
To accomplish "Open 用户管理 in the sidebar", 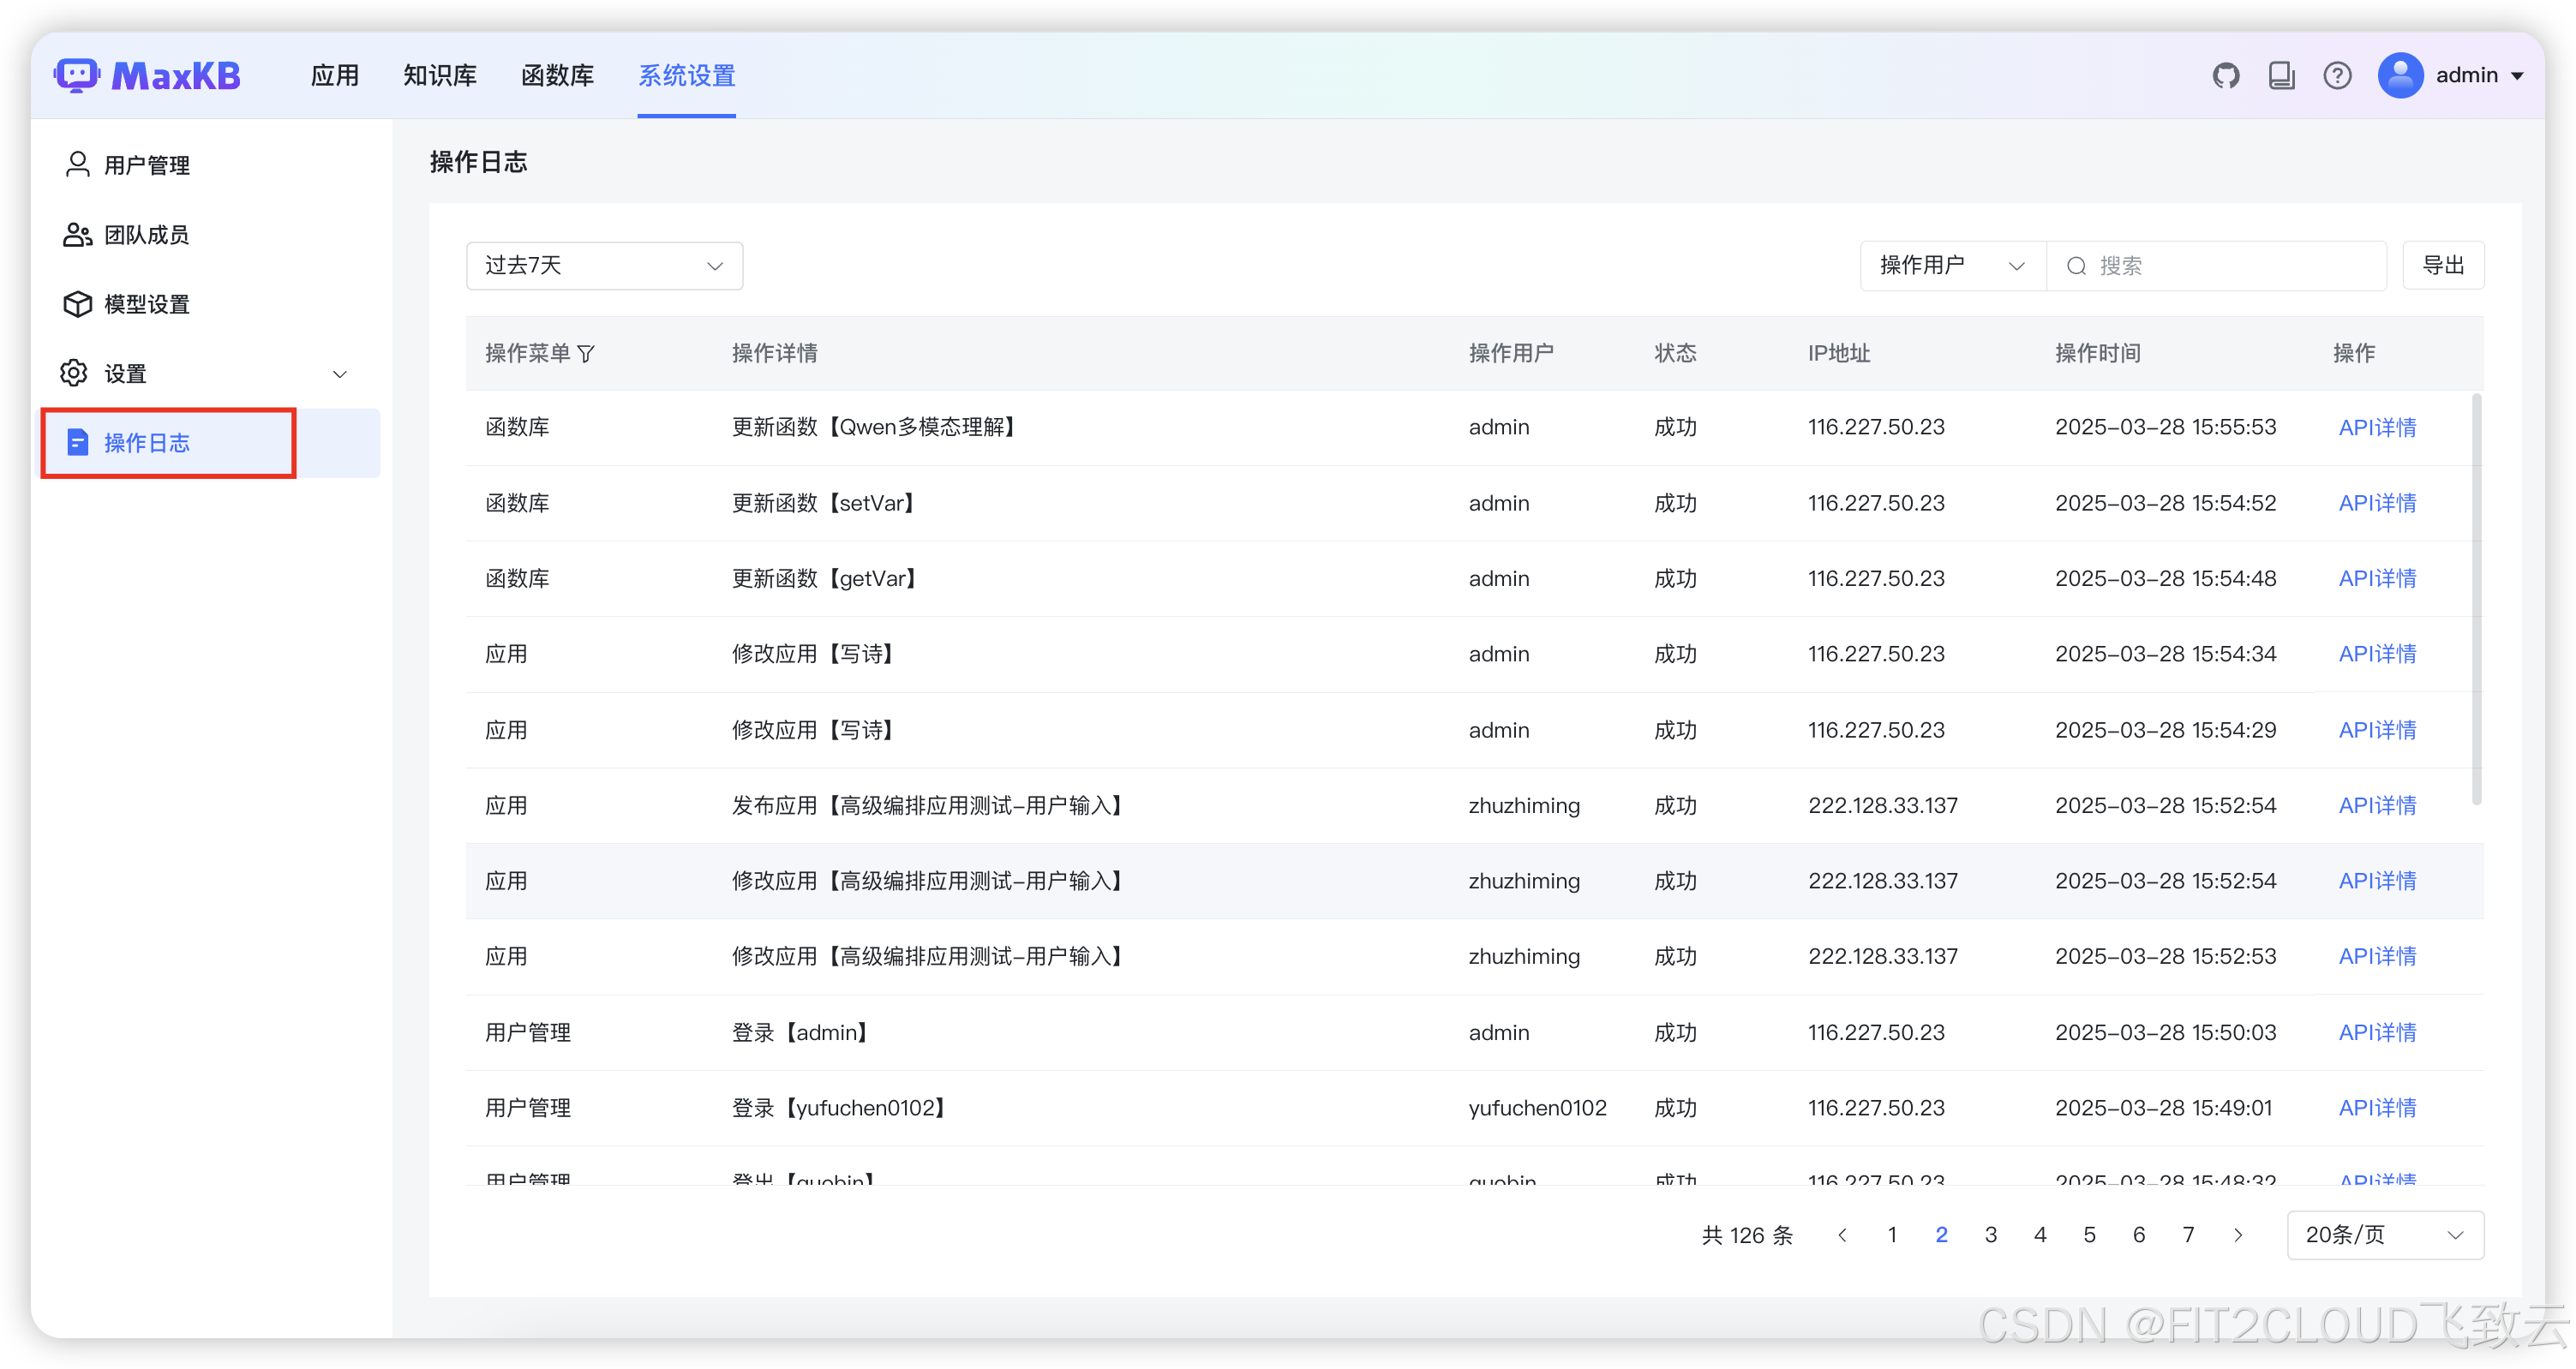I will pyautogui.click(x=147, y=165).
